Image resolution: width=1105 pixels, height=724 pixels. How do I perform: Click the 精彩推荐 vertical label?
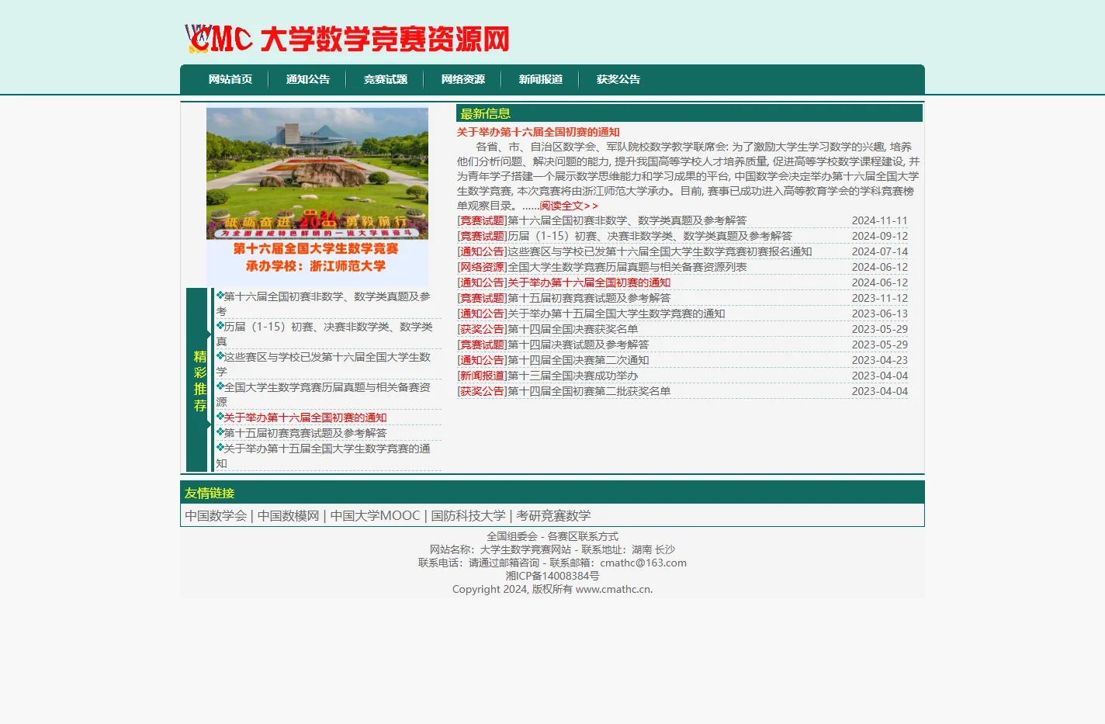click(199, 381)
